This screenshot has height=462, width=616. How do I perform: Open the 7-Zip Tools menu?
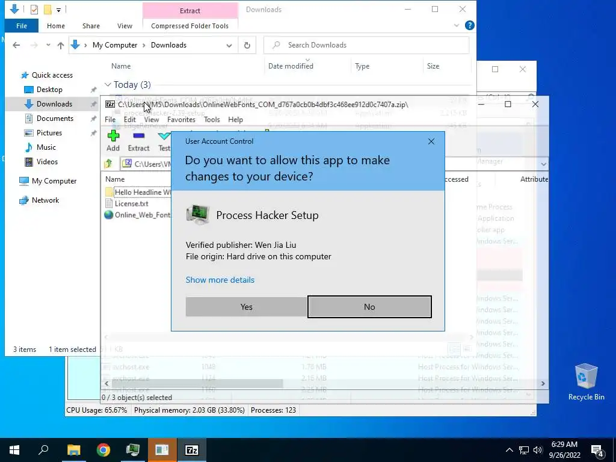212,120
